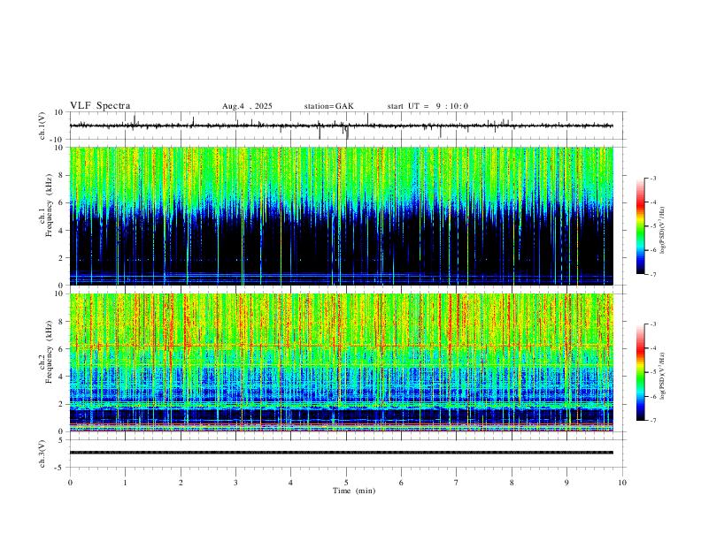Screen dimensions: 701x541
Task: Click the ch.1(V) waveform axis label
Action: [42, 126]
